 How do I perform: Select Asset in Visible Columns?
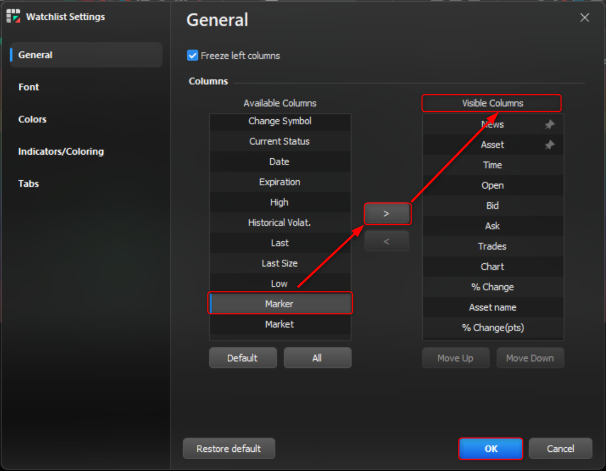point(493,145)
